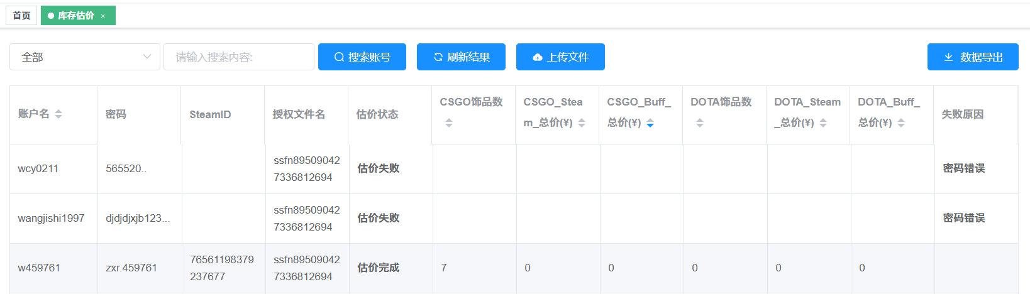Click the 密码 column header
1030x294 pixels.
coord(116,114)
